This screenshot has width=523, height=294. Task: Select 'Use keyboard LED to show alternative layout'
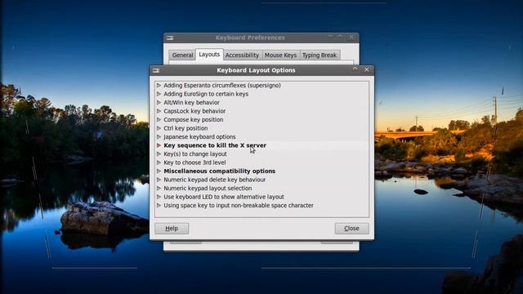224,197
